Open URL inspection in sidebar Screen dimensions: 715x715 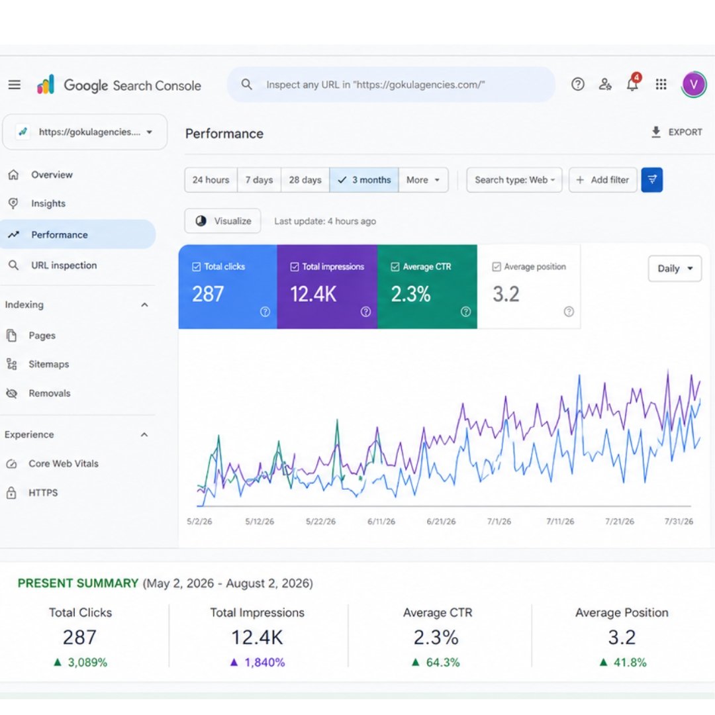click(x=64, y=265)
